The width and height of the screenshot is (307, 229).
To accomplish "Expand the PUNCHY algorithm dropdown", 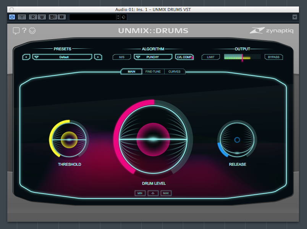I will coord(153,57).
